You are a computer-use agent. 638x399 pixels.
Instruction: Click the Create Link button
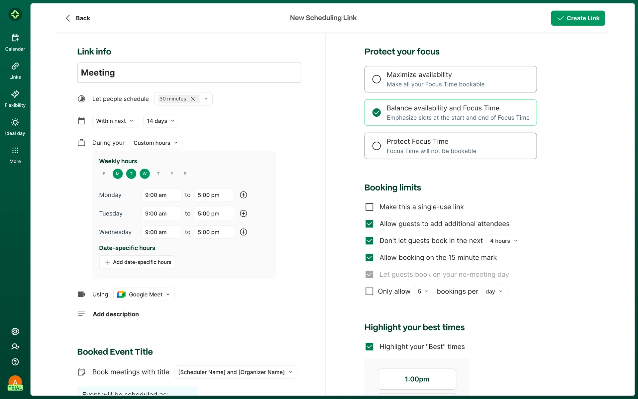click(578, 18)
